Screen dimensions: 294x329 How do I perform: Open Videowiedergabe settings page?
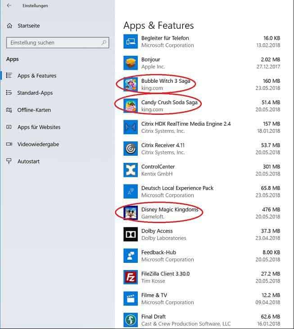38,144
